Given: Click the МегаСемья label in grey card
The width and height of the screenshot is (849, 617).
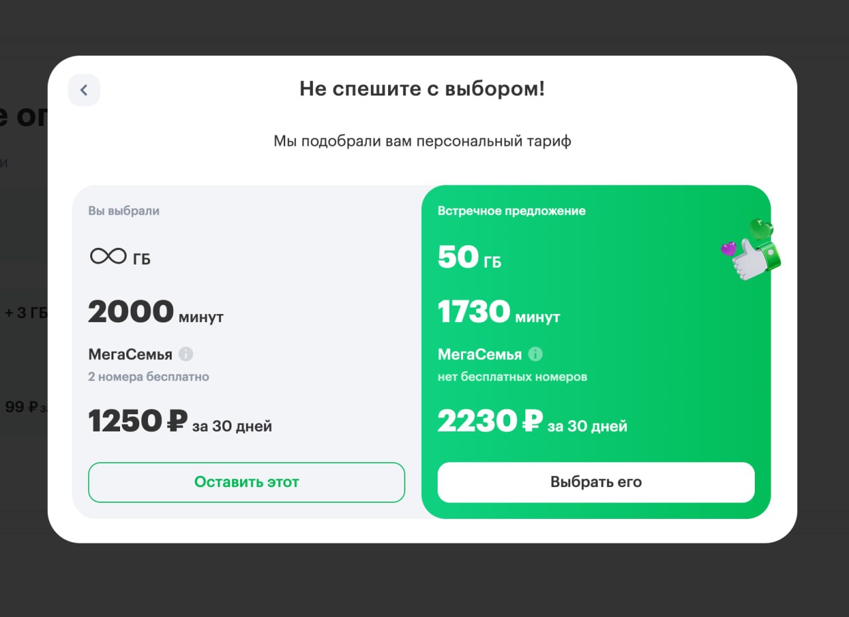Looking at the screenshot, I should [130, 355].
